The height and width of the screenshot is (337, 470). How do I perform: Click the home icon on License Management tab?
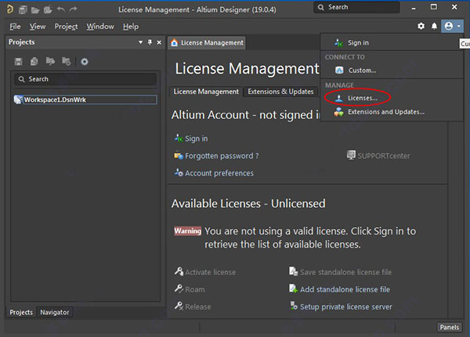tap(175, 43)
